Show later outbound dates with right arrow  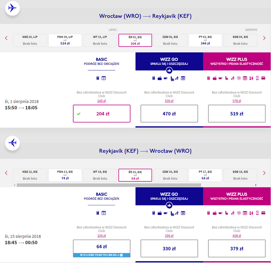pos(264,38)
